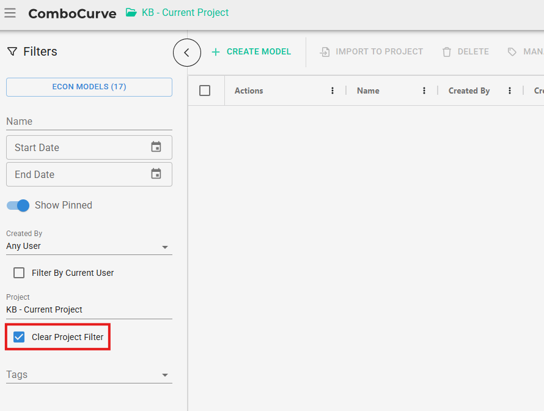Screen dimensions: 544x411
Task: Open the Project filter field
Action: tap(89, 309)
